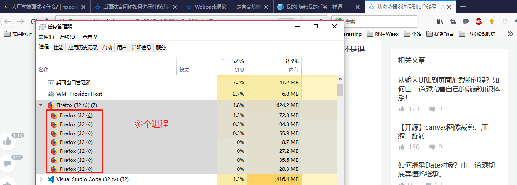Sort processes by the 内存 column header
The width and height of the screenshot is (517, 185).
[274, 66]
